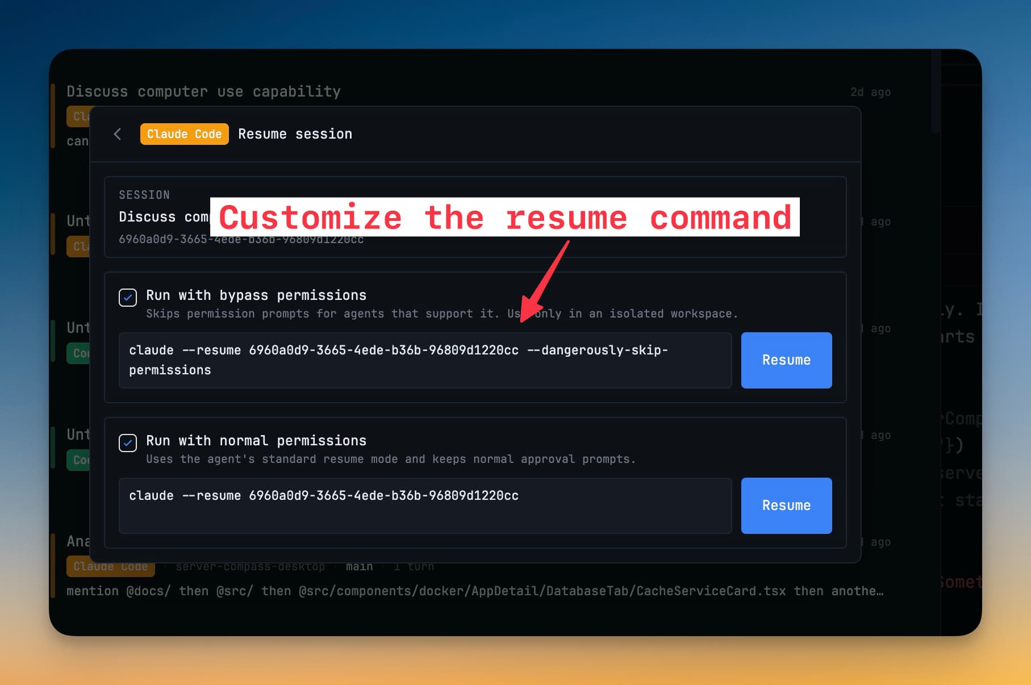Click the Run with bypass permissions label
The image size is (1031, 685).
coord(256,295)
